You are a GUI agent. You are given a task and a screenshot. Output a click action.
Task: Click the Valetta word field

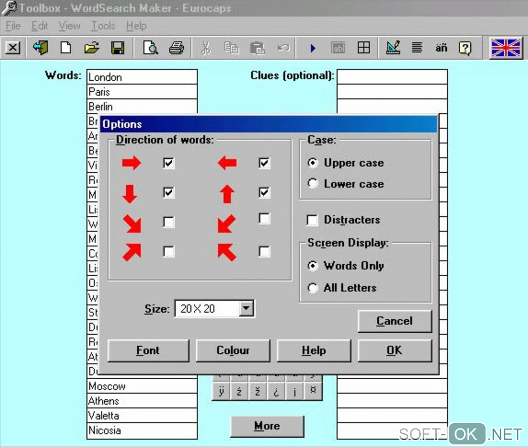tap(142, 415)
